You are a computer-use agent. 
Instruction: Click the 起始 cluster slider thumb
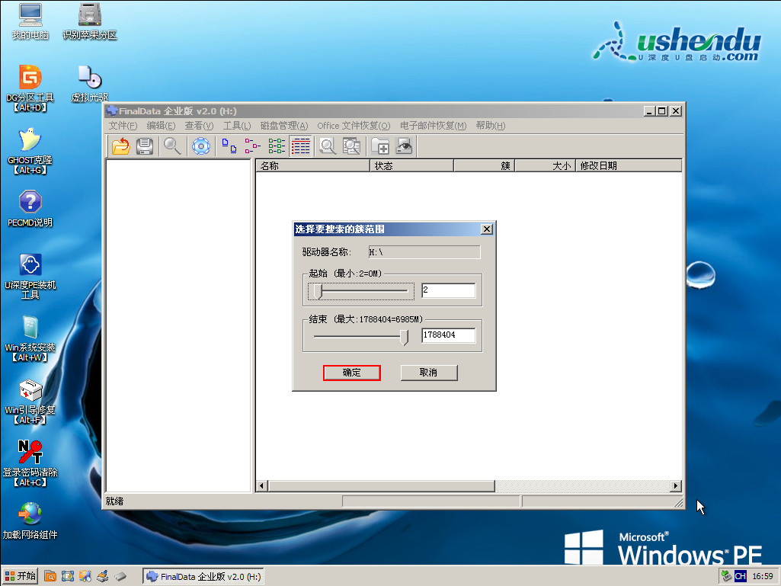(x=318, y=292)
